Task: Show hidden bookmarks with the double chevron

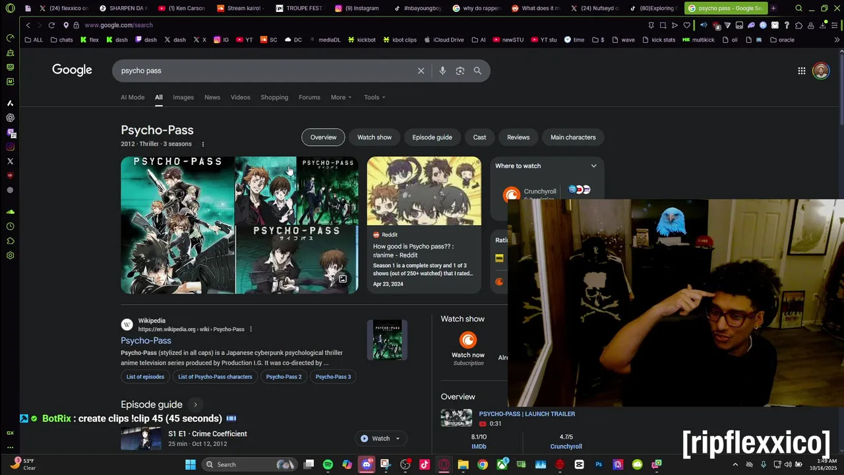Action: (837, 40)
